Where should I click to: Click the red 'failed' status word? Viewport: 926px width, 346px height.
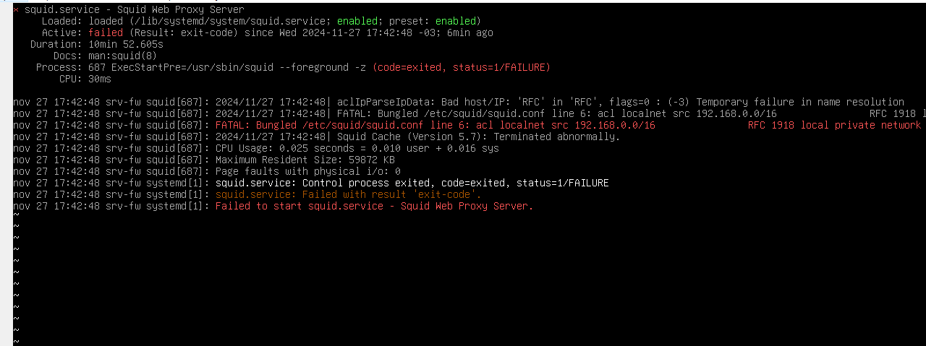click(106, 33)
